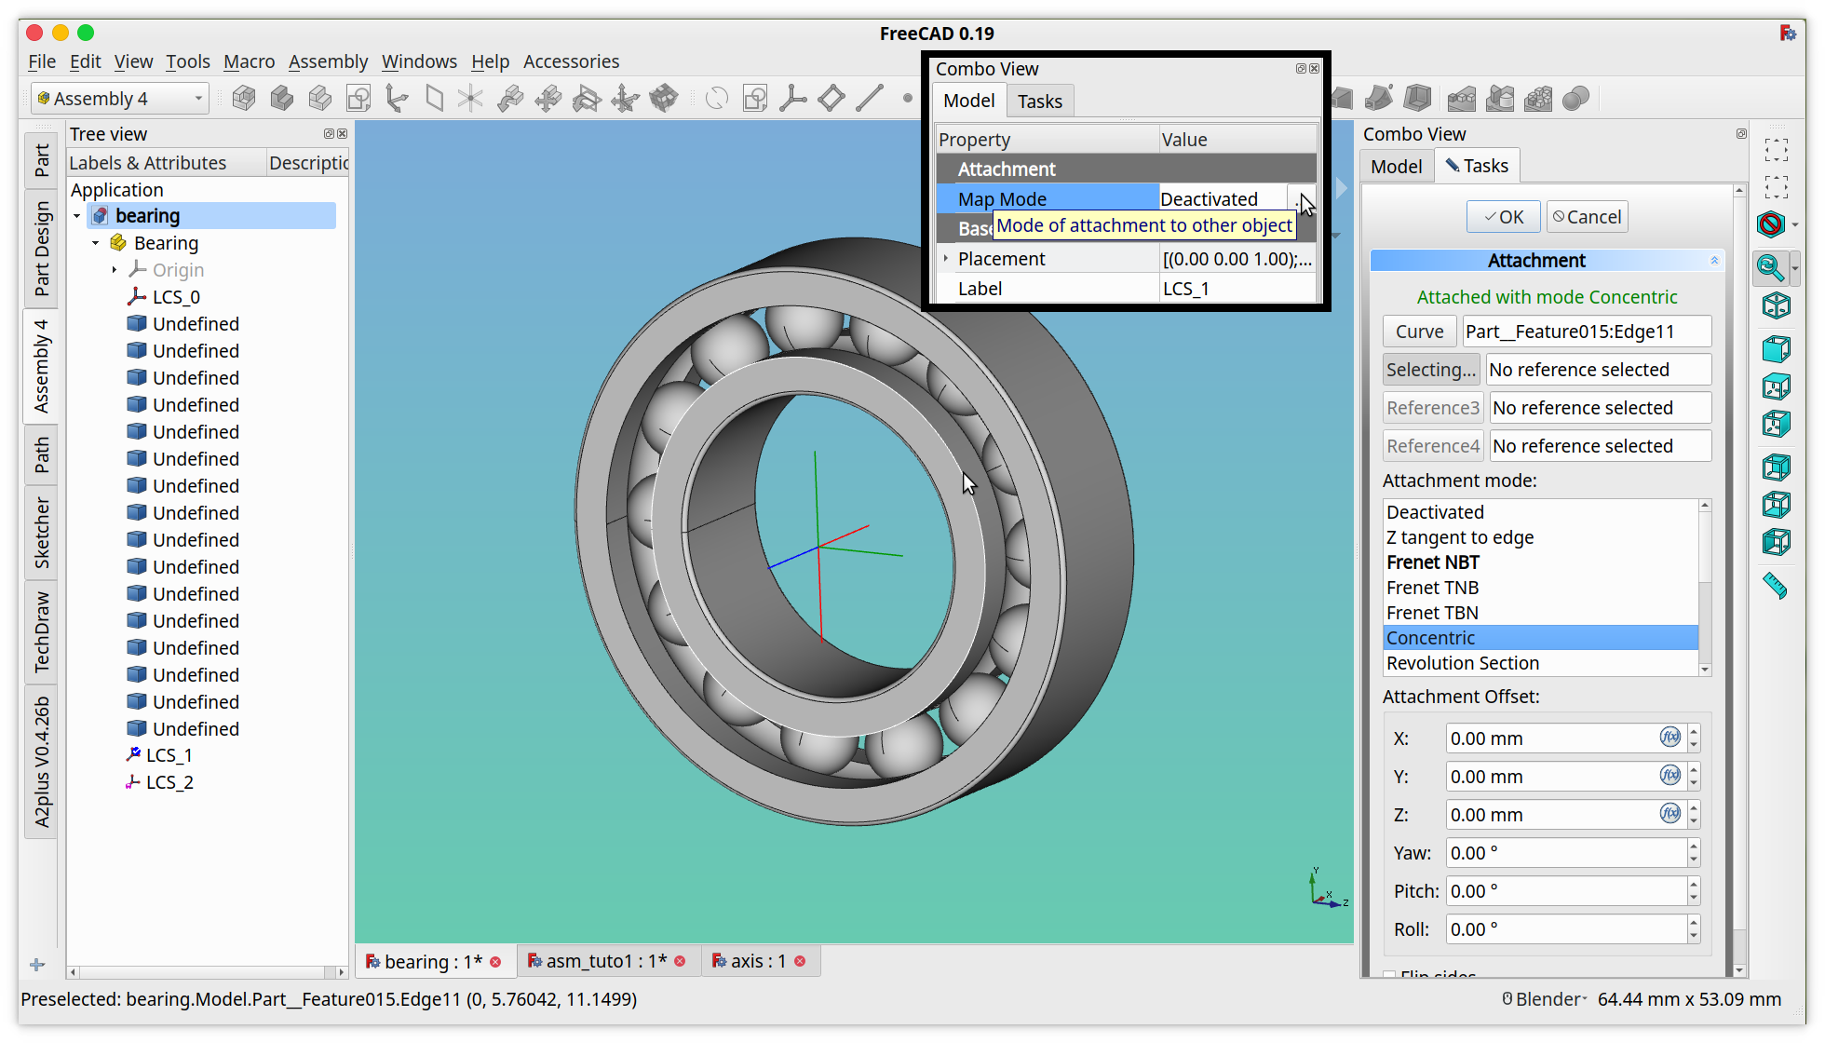Viewport: 1825px width, 1043px height.
Task: Click the Cancel button
Action: click(x=1588, y=217)
